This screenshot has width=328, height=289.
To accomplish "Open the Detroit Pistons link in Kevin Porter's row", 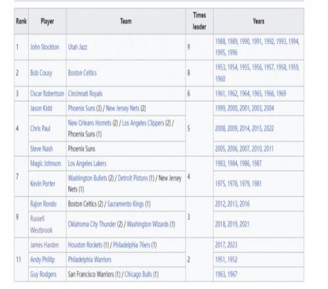I will (133, 178).
